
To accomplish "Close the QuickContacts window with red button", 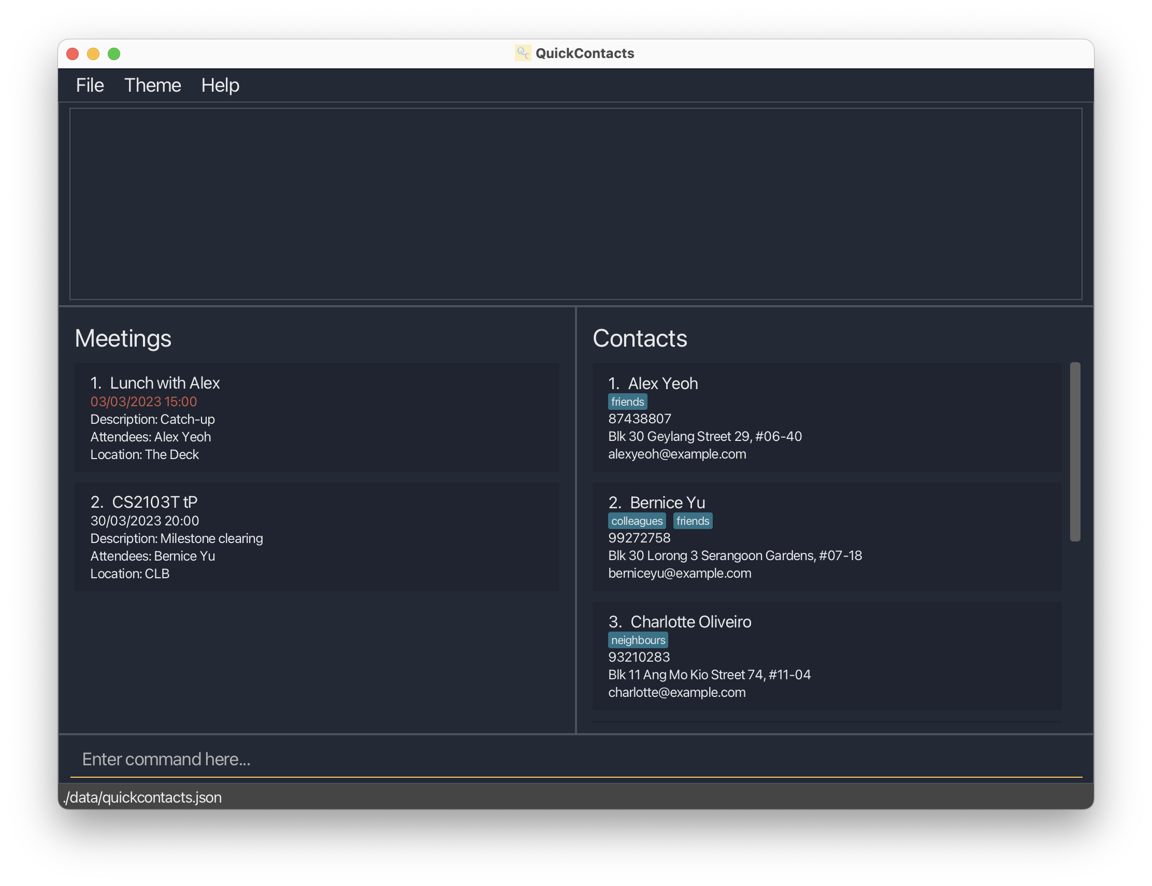I will click(x=73, y=54).
